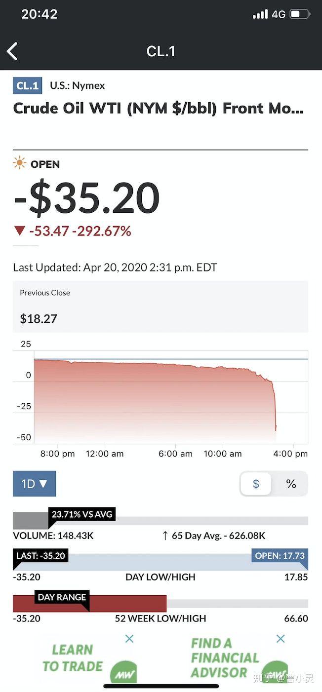This screenshot has height=692, width=322.
Task: Open the 1D time range dropdown
Action: click(34, 484)
